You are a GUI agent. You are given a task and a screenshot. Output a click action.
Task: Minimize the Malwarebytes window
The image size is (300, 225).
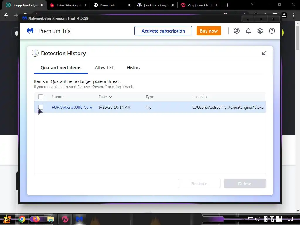pos(248,18)
